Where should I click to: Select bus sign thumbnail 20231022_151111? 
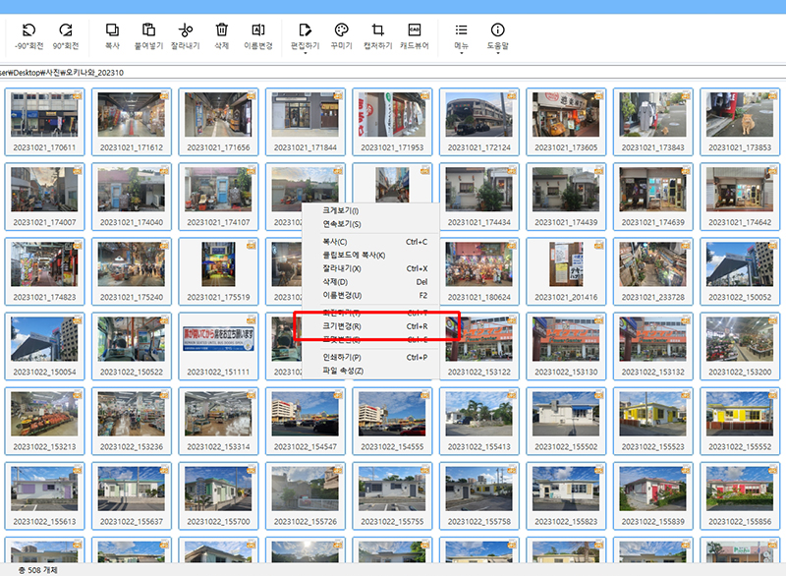pos(218,346)
